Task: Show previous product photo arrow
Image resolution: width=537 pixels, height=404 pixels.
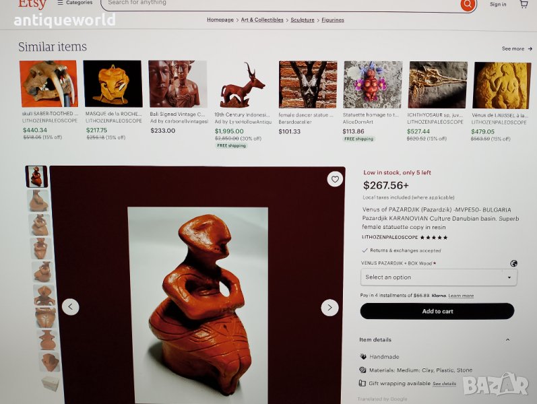Action: click(71, 306)
